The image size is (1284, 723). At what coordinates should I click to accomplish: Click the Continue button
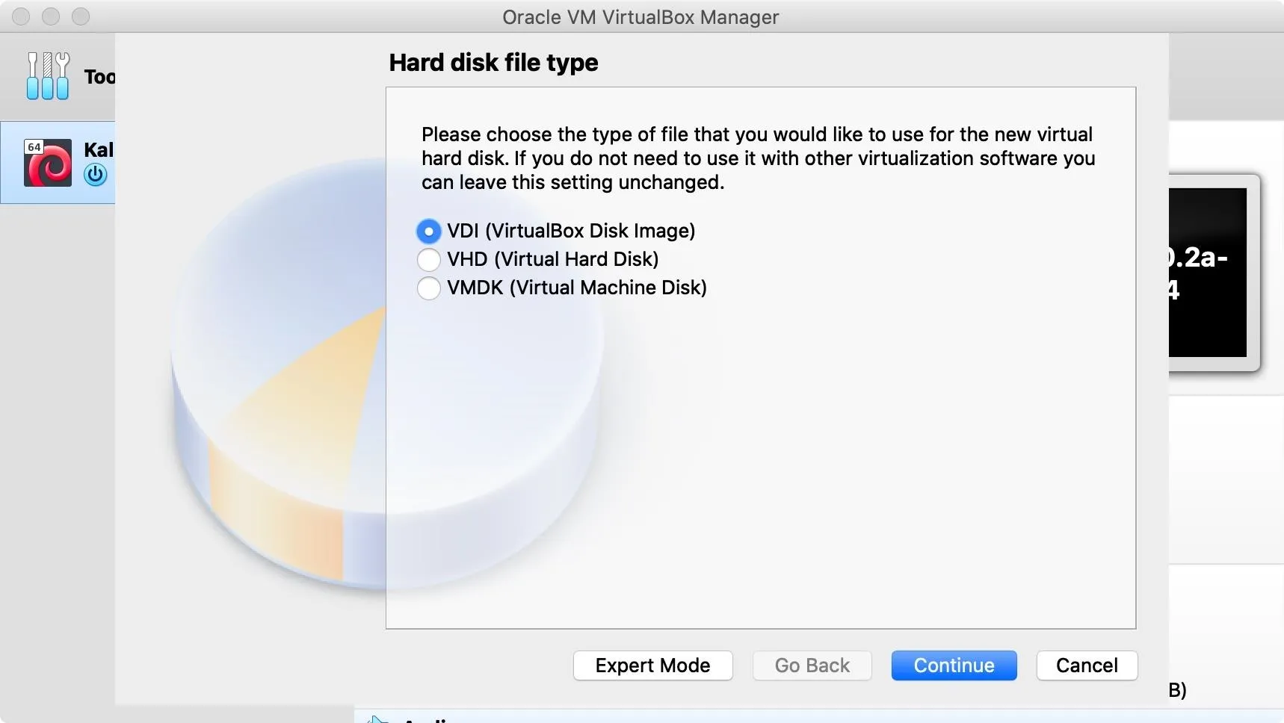[954, 665]
